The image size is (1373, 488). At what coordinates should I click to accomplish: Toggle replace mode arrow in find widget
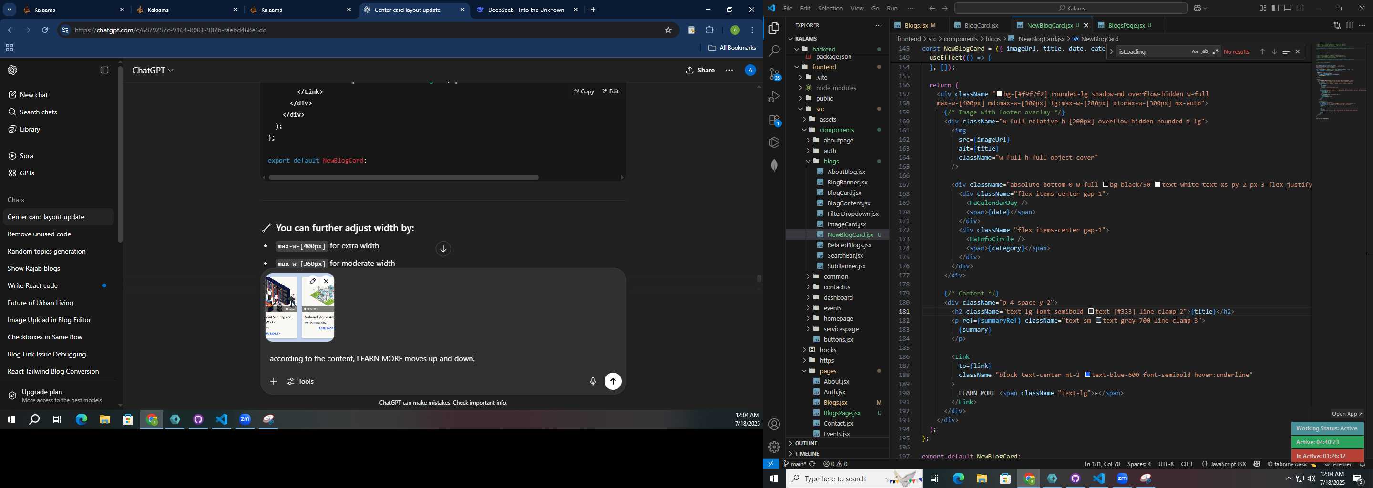[1111, 51]
